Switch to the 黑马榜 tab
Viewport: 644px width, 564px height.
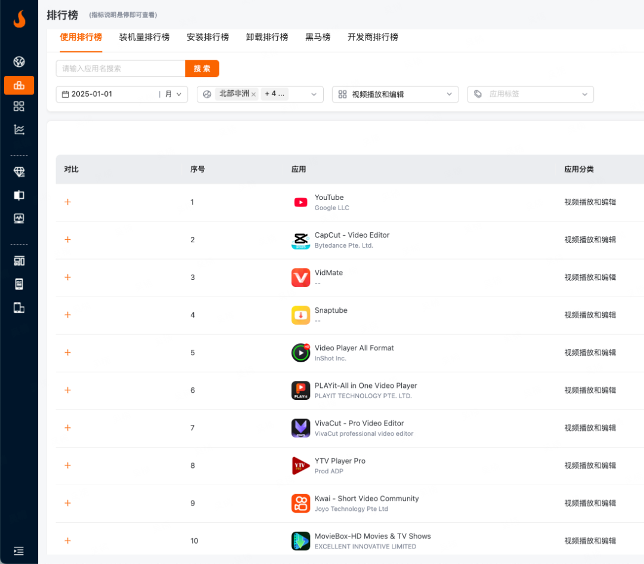[x=318, y=37]
